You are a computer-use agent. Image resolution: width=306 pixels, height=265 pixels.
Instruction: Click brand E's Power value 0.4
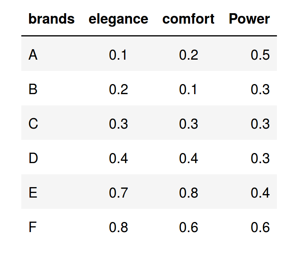pos(260,193)
